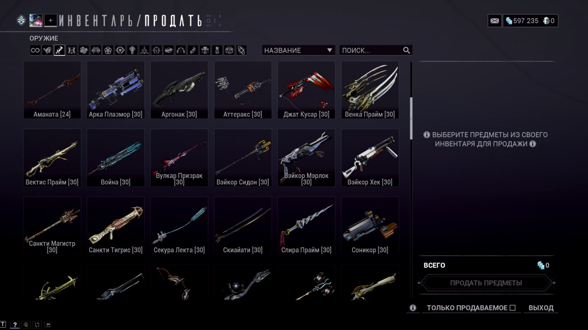Open the inbox envelope icon
The image size is (588, 330).
pyautogui.click(x=495, y=21)
